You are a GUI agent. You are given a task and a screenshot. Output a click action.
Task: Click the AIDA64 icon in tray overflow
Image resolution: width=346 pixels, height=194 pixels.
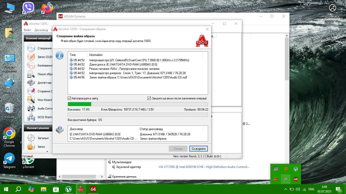(296, 179)
